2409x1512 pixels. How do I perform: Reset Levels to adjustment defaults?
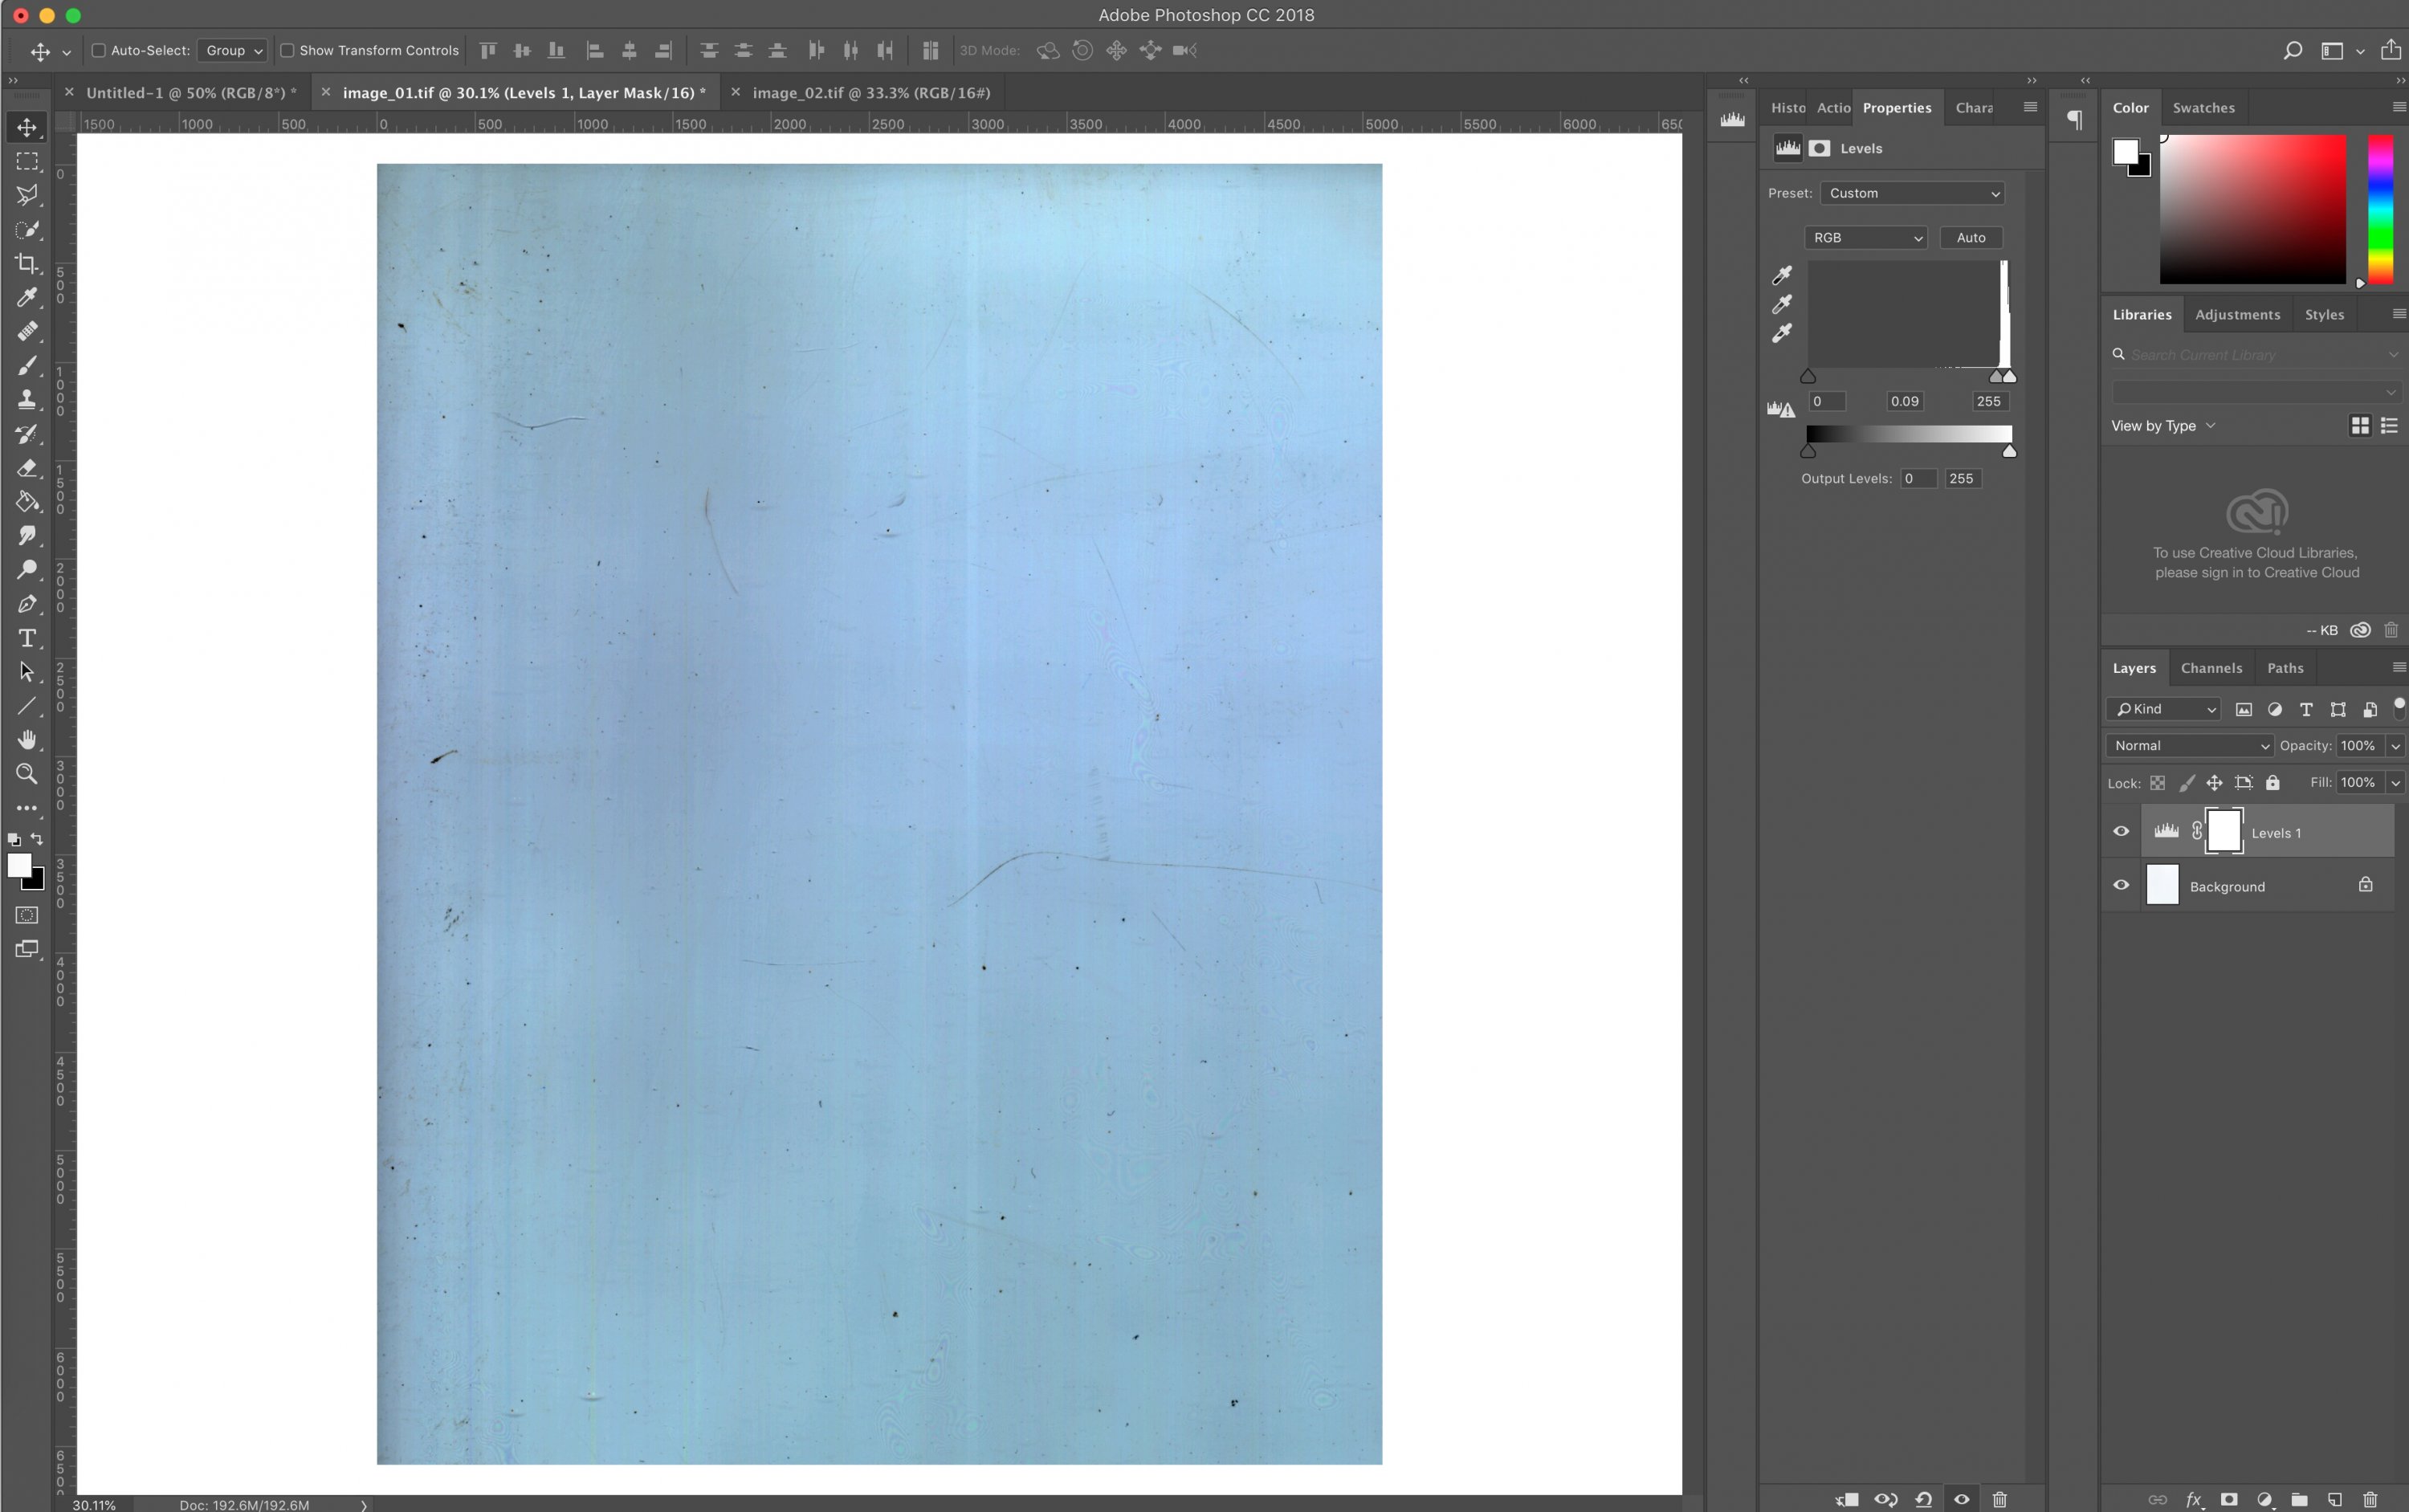(x=1923, y=1499)
